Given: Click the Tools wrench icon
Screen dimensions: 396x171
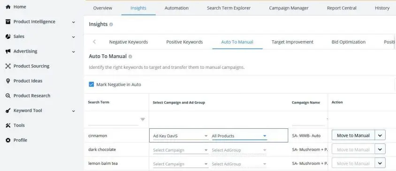Looking at the screenshot, I should pos(8,126).
